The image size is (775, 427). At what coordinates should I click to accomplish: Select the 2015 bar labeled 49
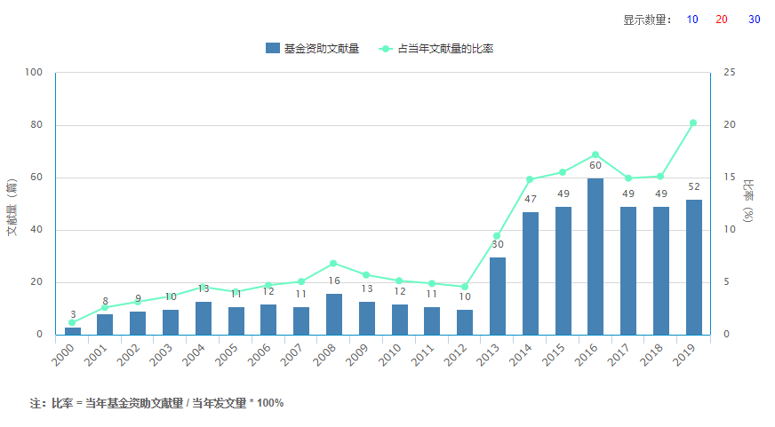563,271
